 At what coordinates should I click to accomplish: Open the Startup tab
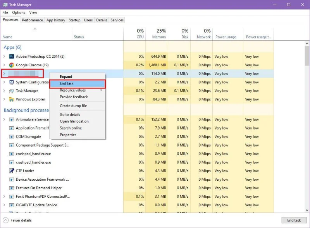pyautogui.click(x=74, y=20)
